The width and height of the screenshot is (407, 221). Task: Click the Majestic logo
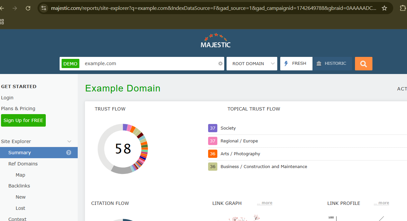[x=216, y=40]
